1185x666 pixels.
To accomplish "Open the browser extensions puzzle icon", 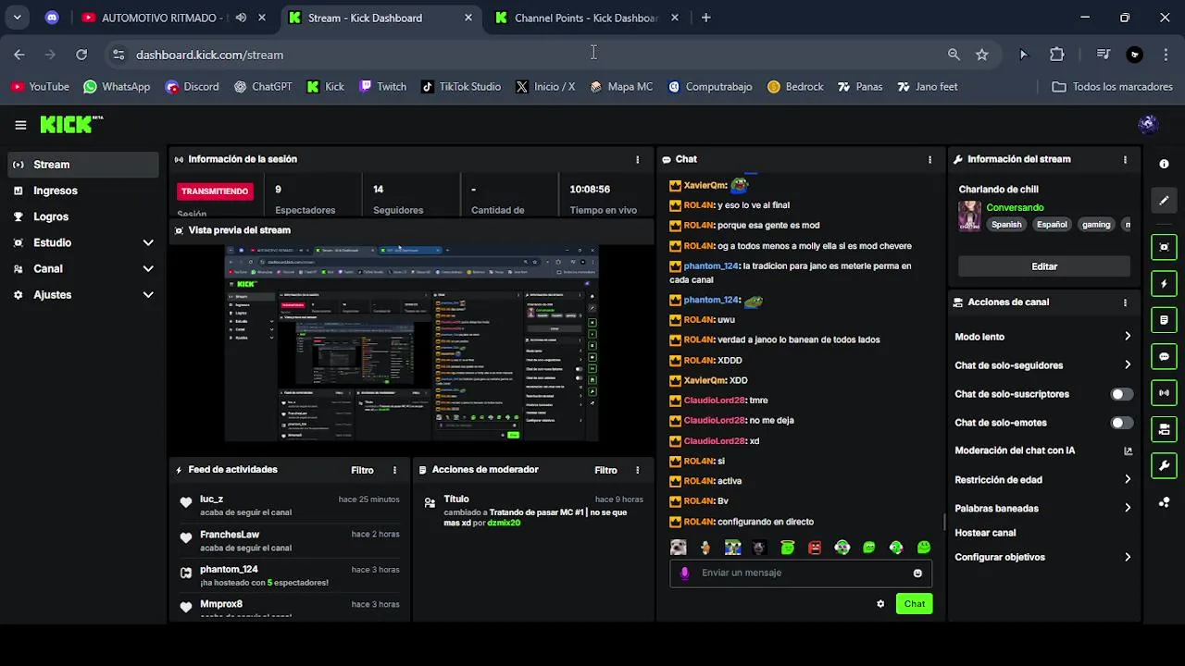I will point(1056,55).
